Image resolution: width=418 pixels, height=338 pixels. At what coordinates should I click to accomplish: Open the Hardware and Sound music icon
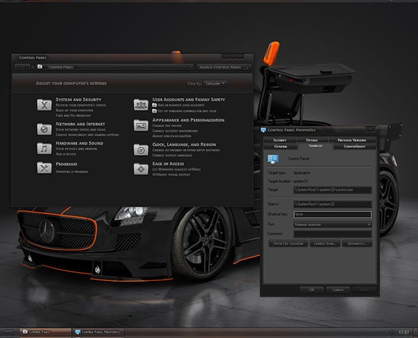click(x=45, y=148)
